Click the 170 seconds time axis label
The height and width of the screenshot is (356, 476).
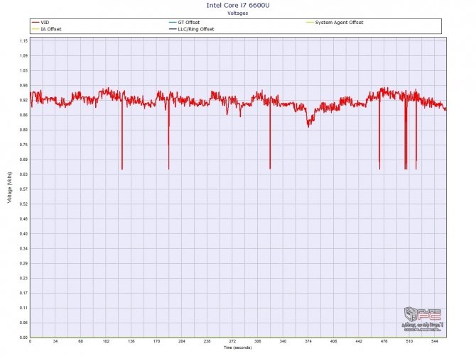156,341
